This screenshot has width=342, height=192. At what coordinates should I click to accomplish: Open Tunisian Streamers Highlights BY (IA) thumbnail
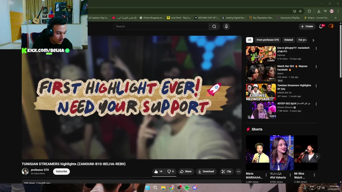tap(261, 92)
